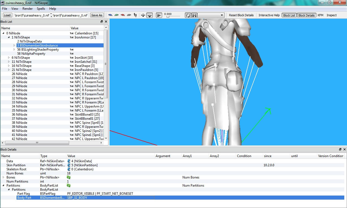Image resolution: width=347 pixels, height=208 pixels.
Task: Collapse the 0 NiNode tree item
Action: 4,33
